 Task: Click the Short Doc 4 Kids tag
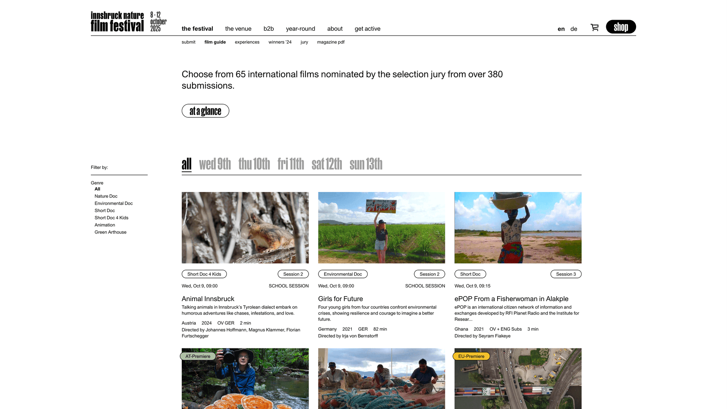(204, 274)
